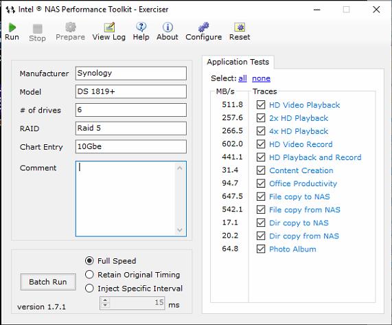Screen dimensions: 392x325
Task: Click the RAID field showing Raid 5
Action: [130, 128]
